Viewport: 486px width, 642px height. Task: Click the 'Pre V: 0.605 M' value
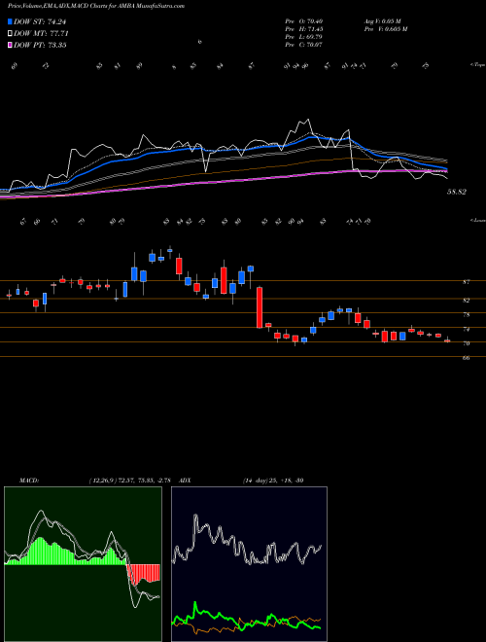[x=385, y=29]
